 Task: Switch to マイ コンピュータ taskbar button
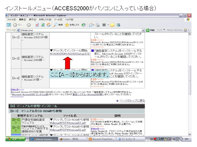tap(131, 139)
